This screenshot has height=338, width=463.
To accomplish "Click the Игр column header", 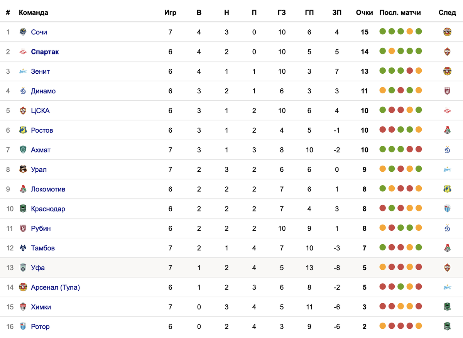I will 170,13.
